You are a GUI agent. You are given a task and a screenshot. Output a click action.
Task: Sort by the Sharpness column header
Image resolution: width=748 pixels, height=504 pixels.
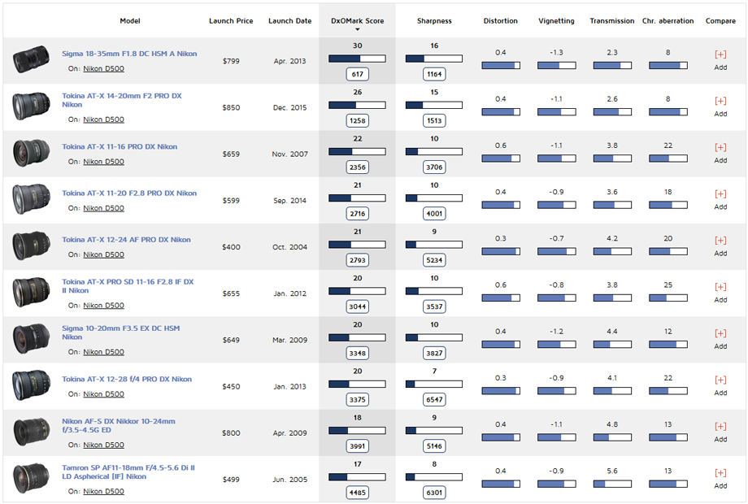click(434, 21)
